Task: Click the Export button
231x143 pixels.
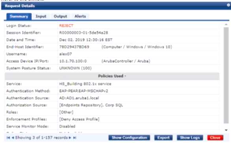Action: pyautogui.click(x=163, y=138)
